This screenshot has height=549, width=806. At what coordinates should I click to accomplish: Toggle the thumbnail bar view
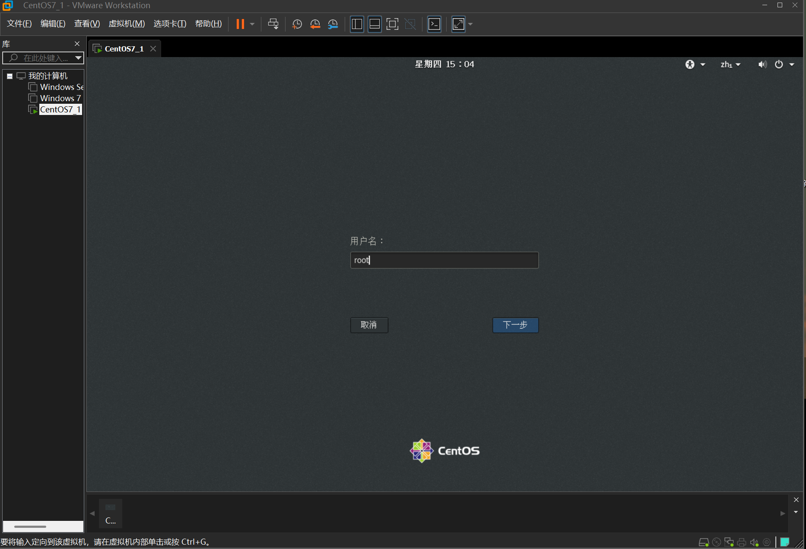pos(374,24)
